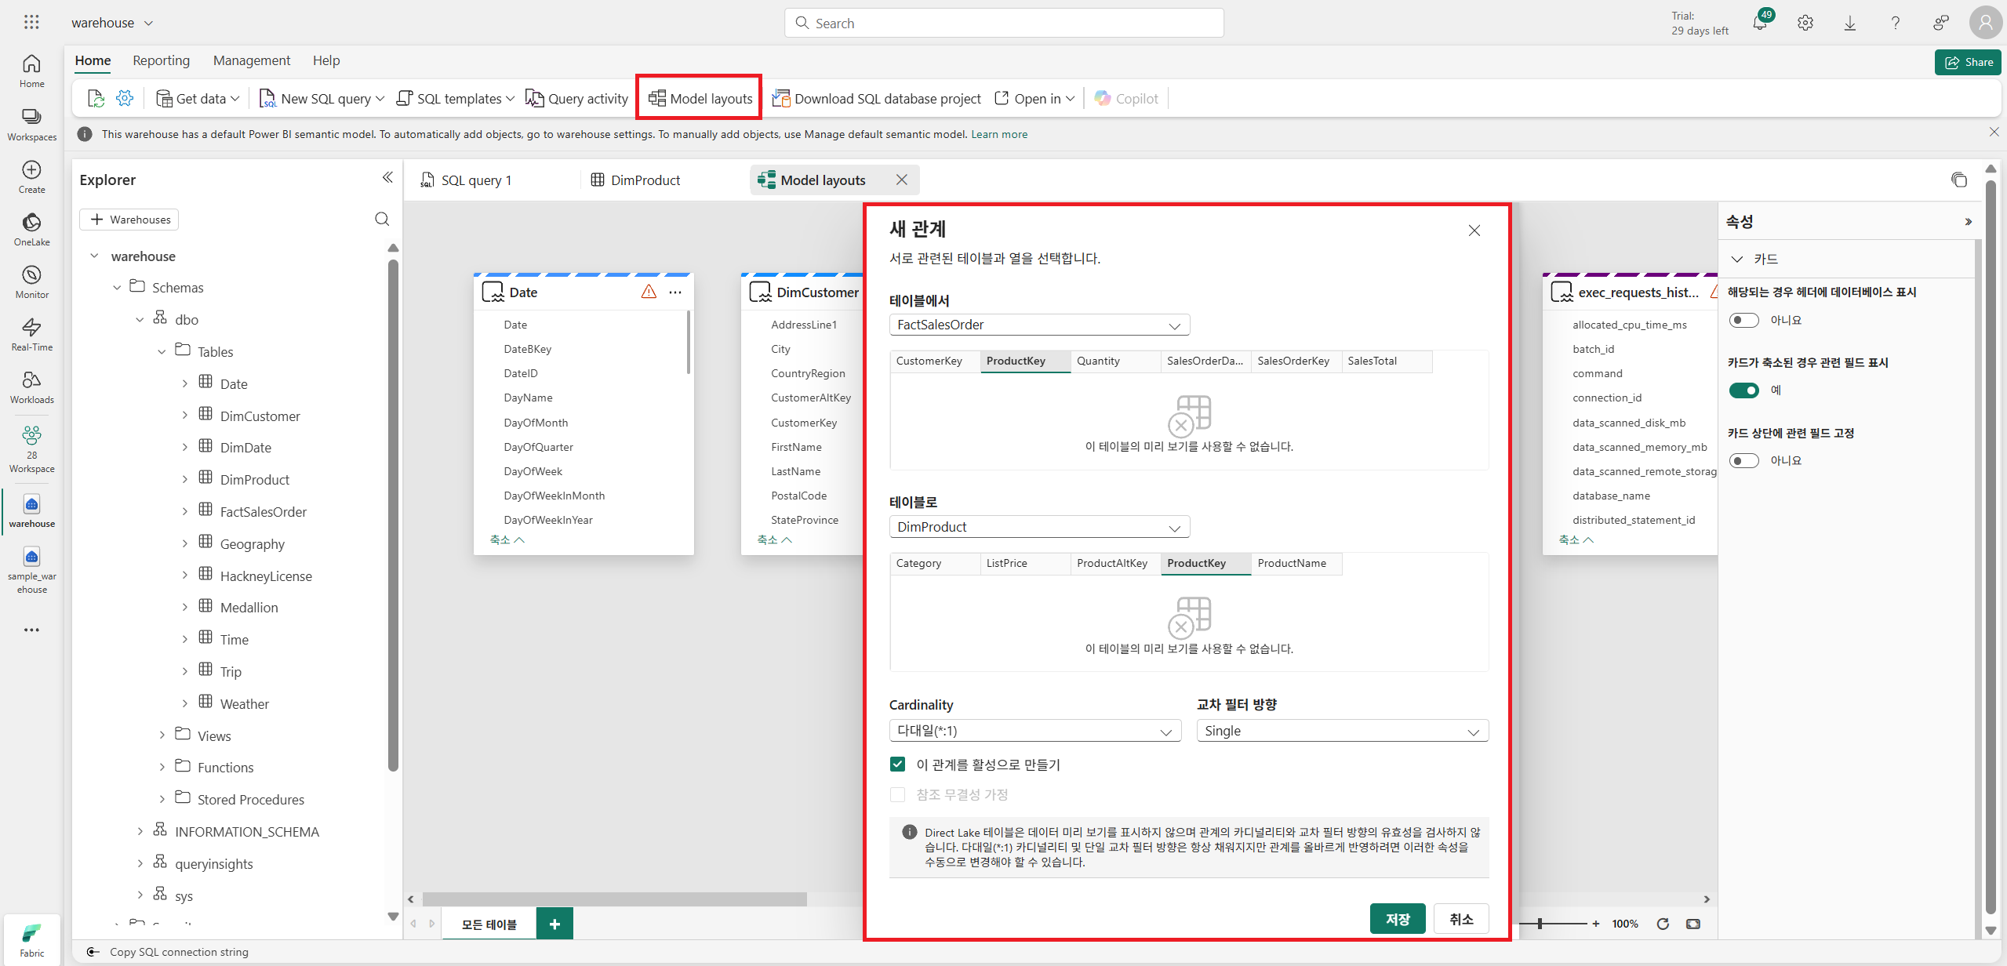Uncheck the 이 관계를 활성으로 만들기 checkbox
The height and width of the screenshot is (966, 2007).
click(898, 764)
